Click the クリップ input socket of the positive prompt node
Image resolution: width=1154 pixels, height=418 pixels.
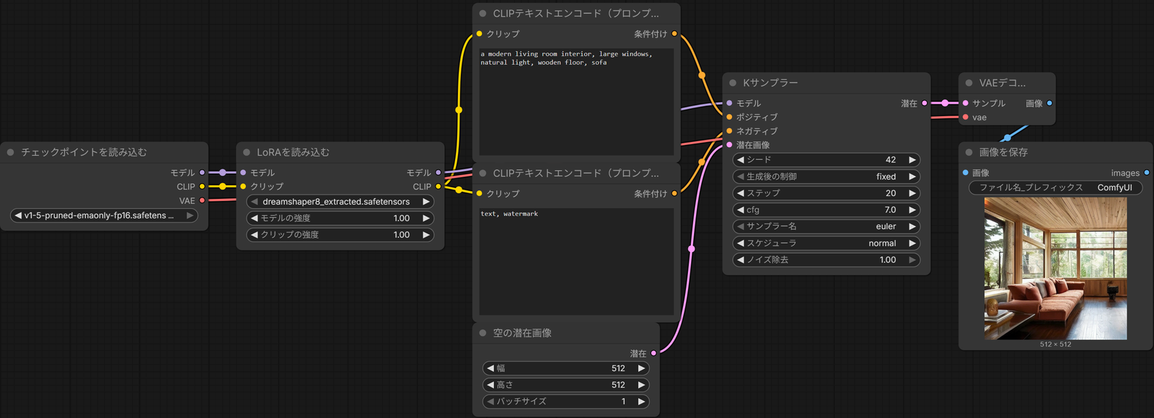pos(479,34)
